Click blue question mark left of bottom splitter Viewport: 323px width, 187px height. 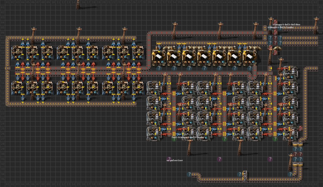[240, 174]
